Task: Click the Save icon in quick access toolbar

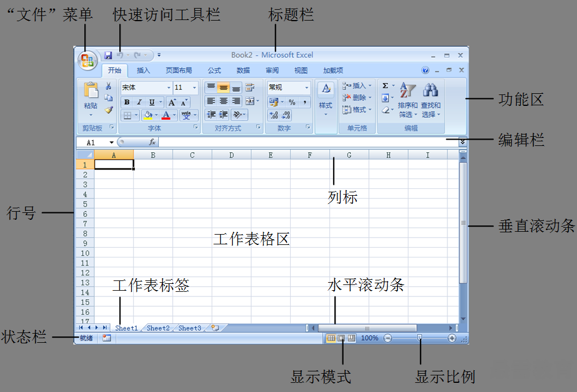Action: 108,56
